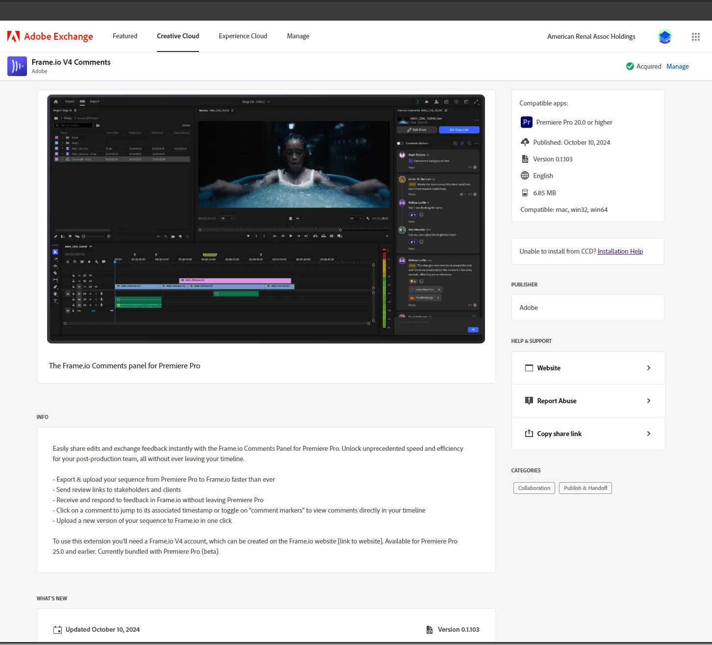712x645 pixels.
Task: Click the Premiere Pro compatible app icon
Action: click(527, 122)
